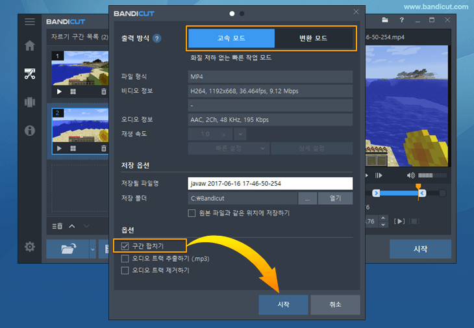Open the hamburger menu in main window

click(x=30, y=22)
